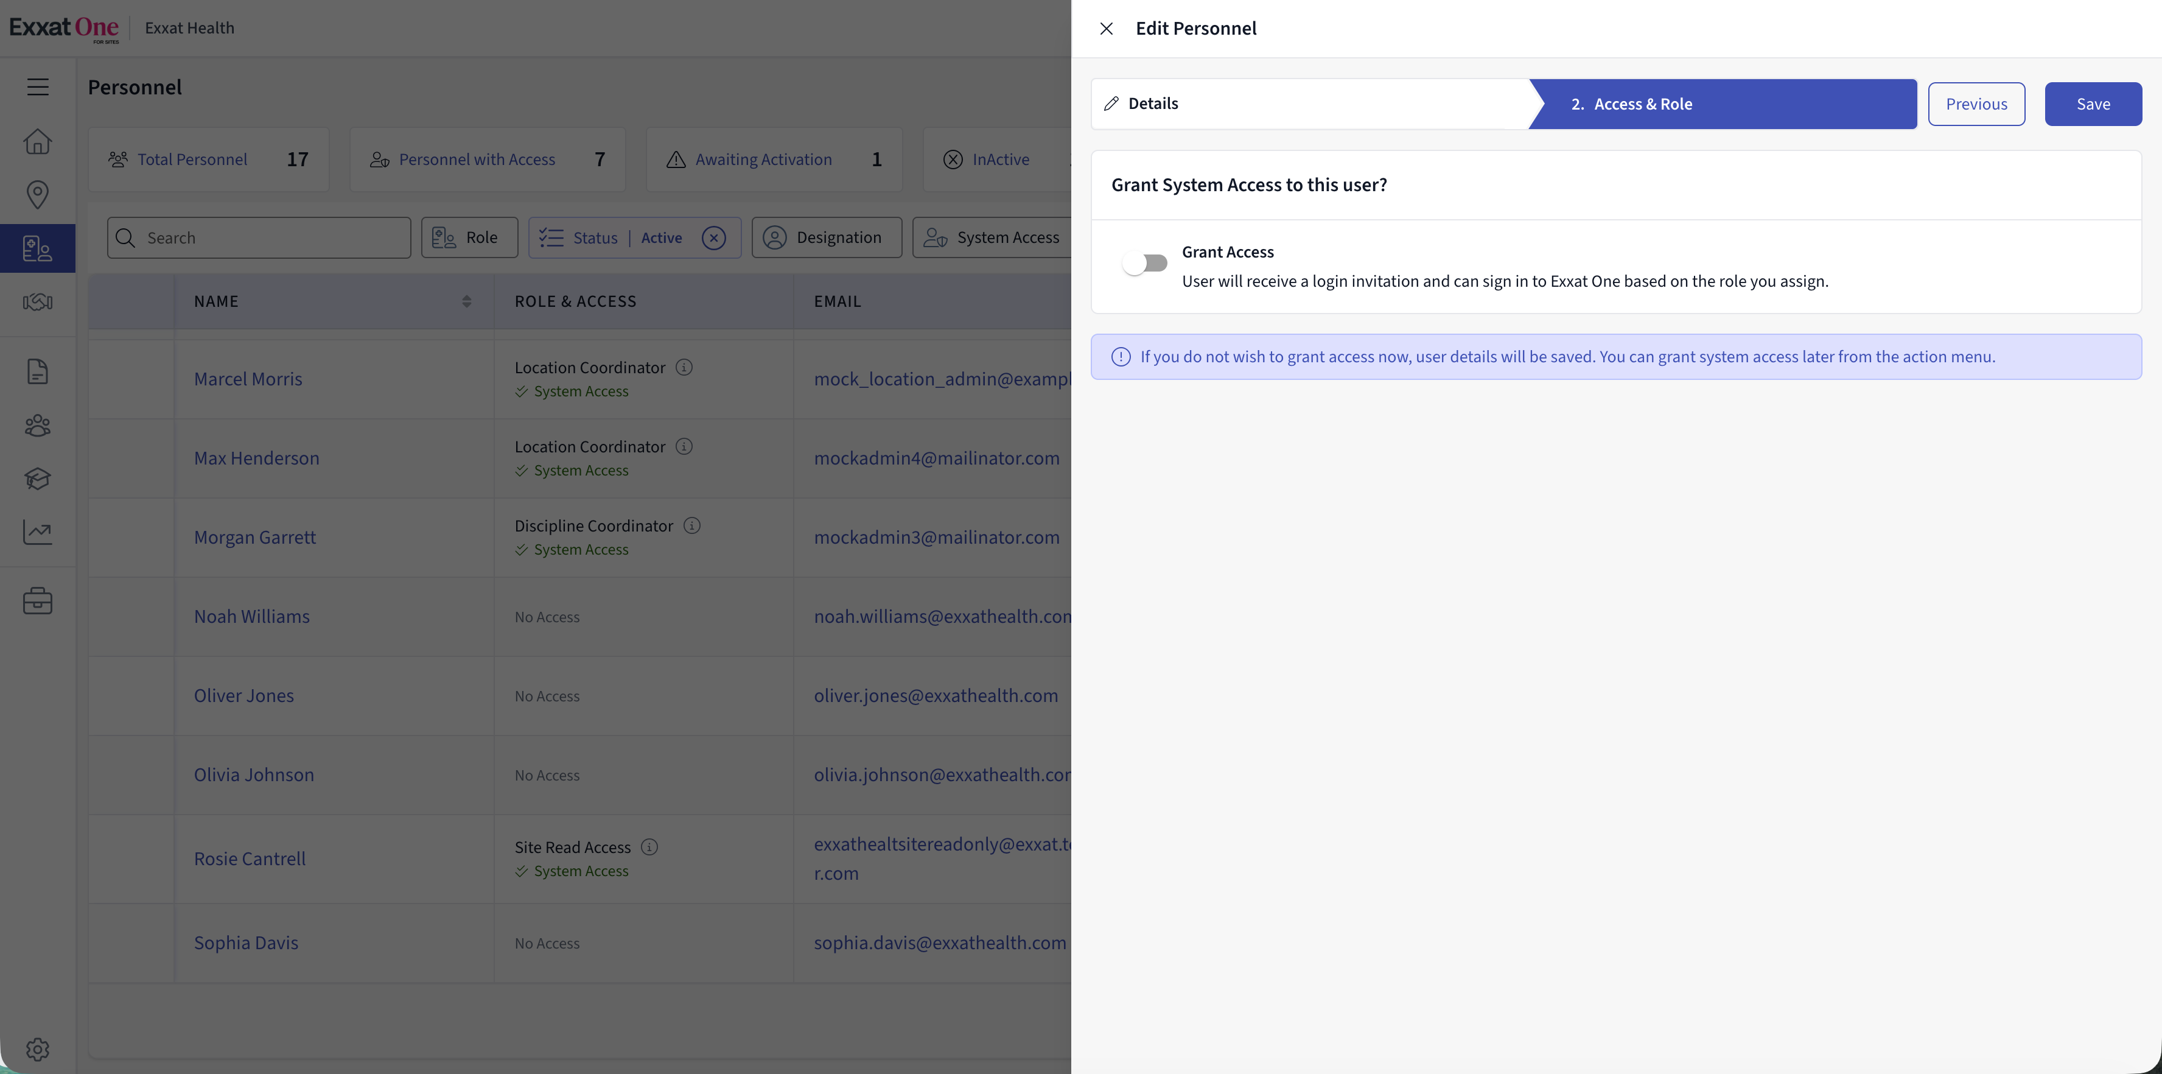Screen dimensions: 2162x1074
Task: Open the documents sidebar icon
Action: (38, 371)
